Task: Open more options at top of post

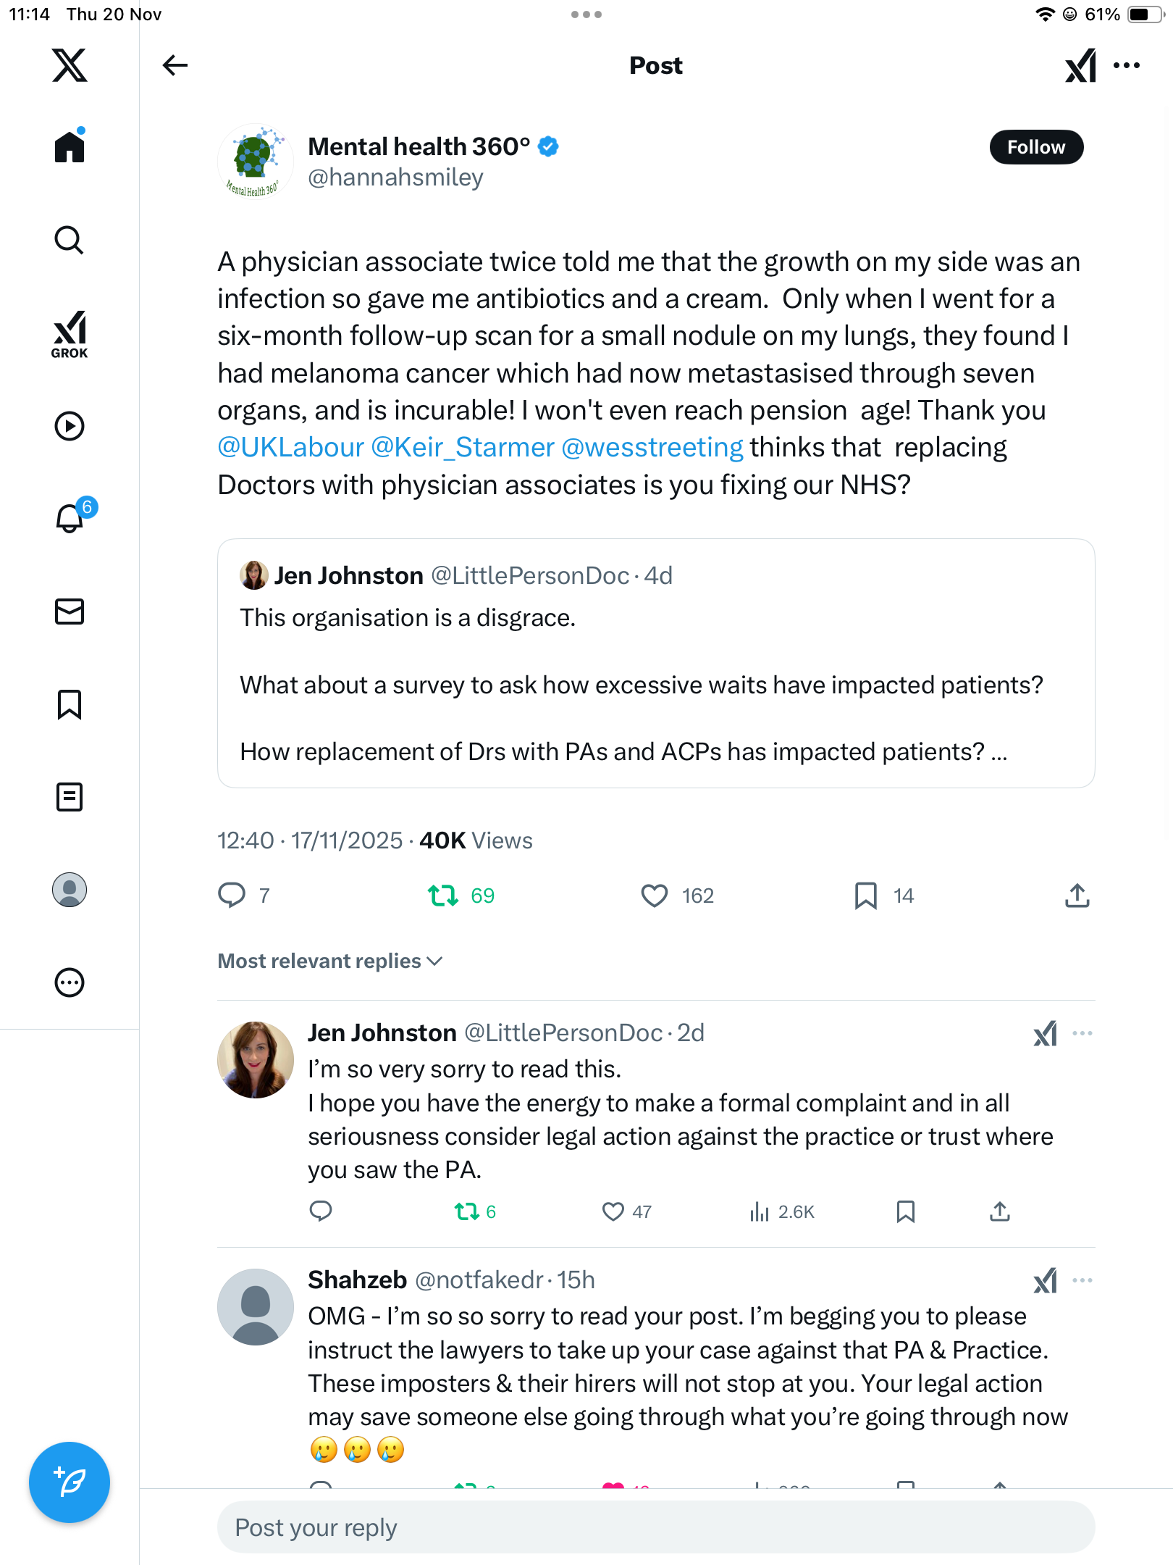Action: [x=1127, y=65]
